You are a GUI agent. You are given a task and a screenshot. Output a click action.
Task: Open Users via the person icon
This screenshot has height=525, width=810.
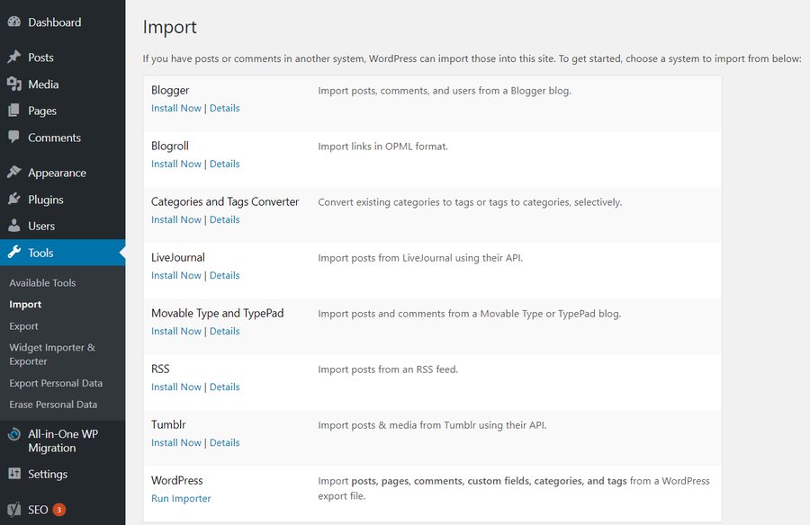coord(14,225)
